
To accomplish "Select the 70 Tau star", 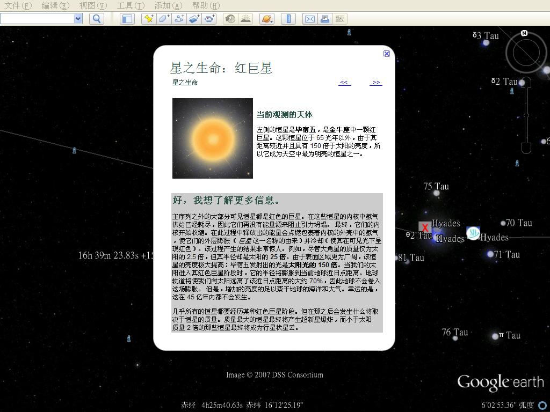I will pyautogui.click(x=503, y=223).
